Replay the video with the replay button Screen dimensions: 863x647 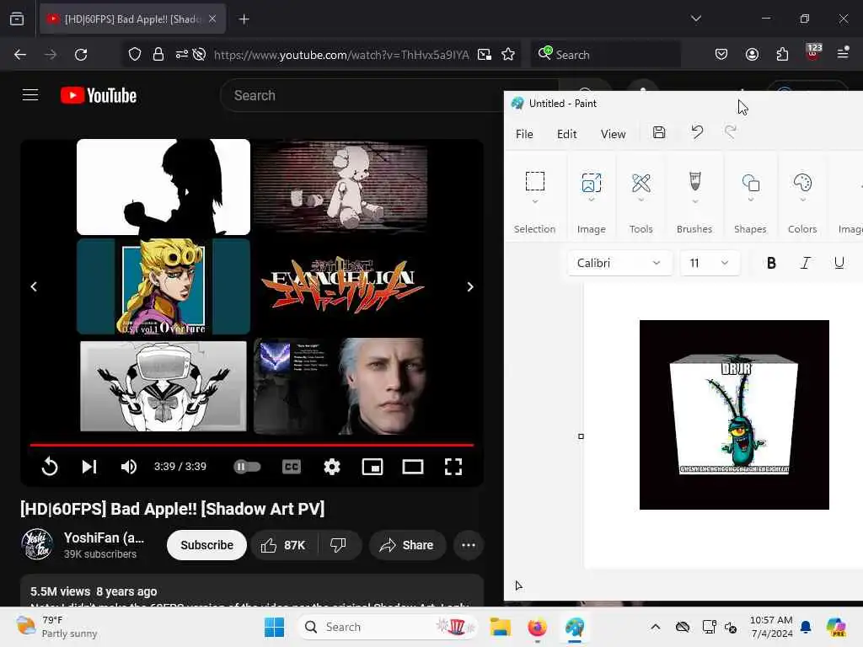pos(50,467)
